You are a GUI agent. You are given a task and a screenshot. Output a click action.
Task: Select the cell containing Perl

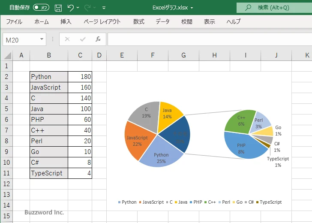(49, 141)
